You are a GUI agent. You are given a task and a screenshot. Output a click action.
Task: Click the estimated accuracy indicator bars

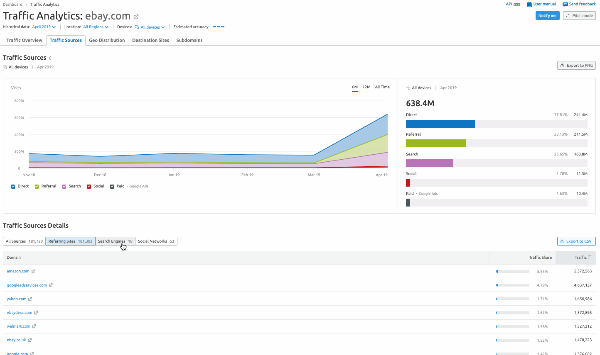tap(219, 27)
